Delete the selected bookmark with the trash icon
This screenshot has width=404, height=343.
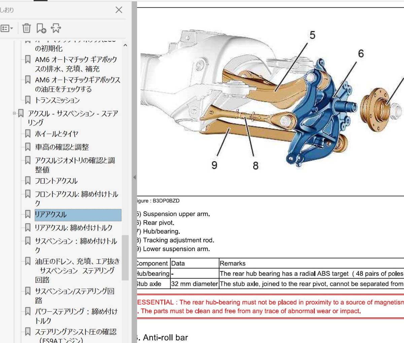(26, 28)
